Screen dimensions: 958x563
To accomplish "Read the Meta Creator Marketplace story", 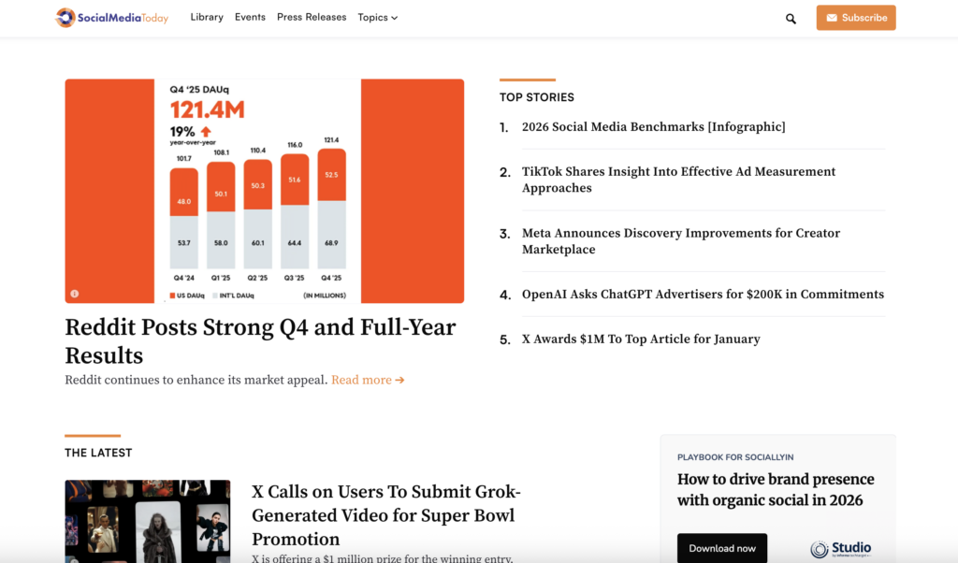I will (x=680, y=241).
